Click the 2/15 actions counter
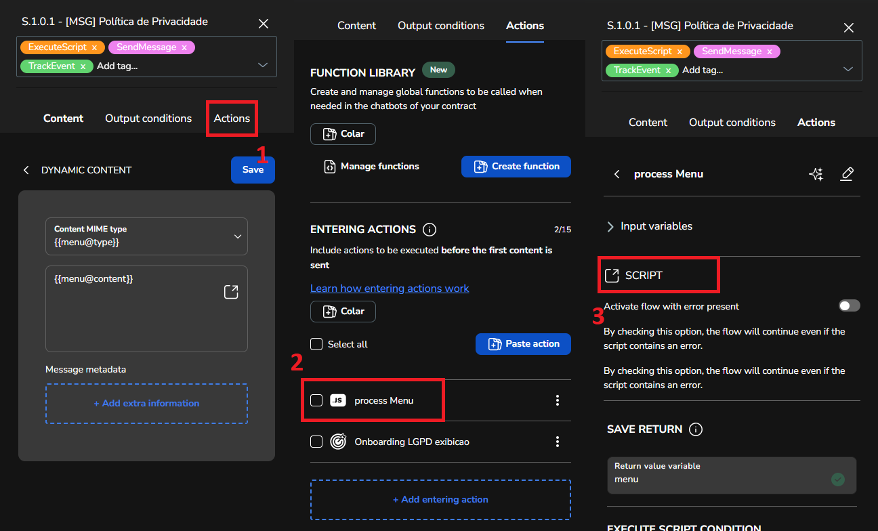The width and height of the screenshot is (878, 531). click(x=562, y=230)
